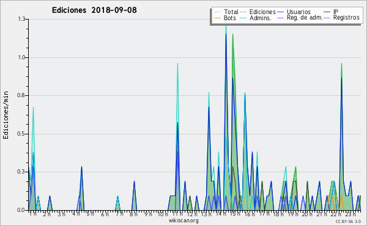Click the '3 h' x-axis label
The width and height of the screenshot is (367, 226).
pos(61,214)
